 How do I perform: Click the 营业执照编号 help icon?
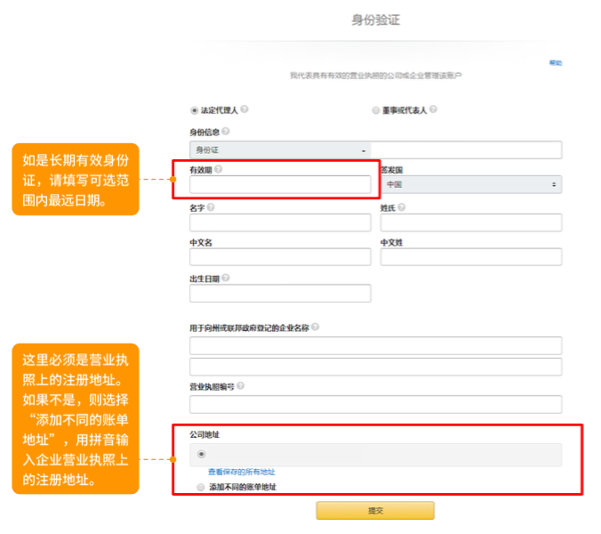point(240,386)
